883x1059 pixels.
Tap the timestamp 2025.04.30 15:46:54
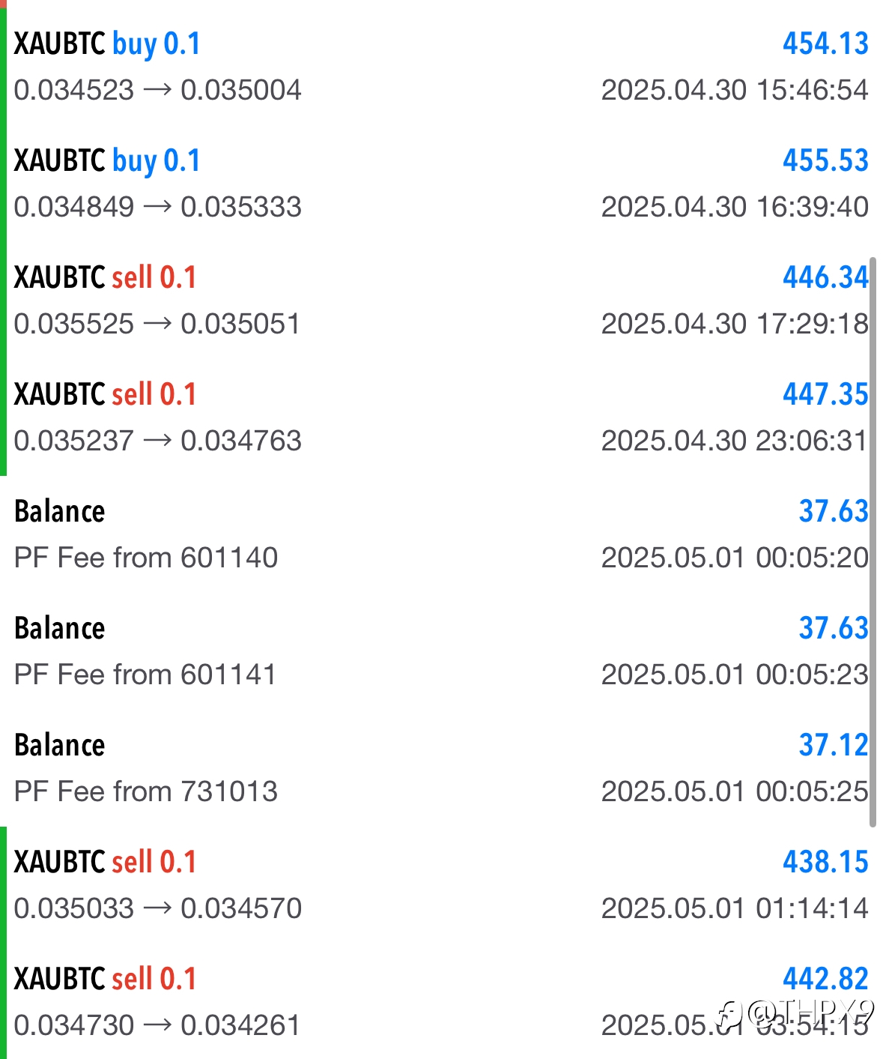click(735, 90)
